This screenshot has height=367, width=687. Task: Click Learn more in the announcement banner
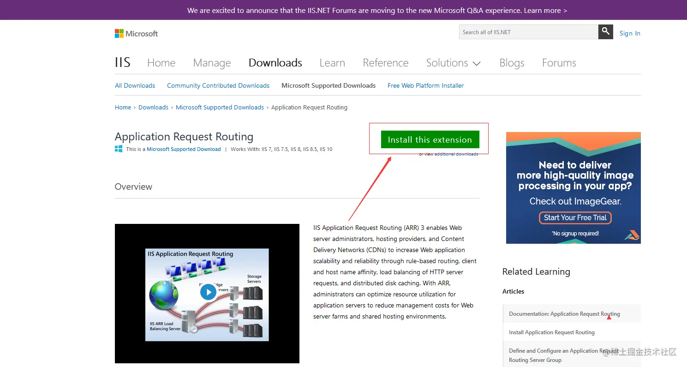545,10
